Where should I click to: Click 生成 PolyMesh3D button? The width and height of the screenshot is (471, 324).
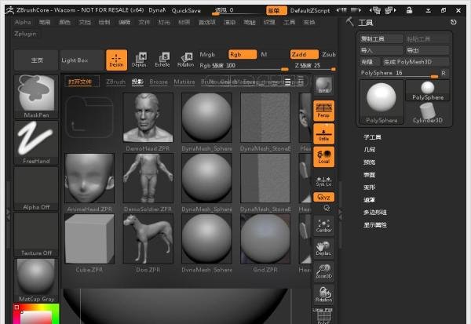(x=416, y=62)
